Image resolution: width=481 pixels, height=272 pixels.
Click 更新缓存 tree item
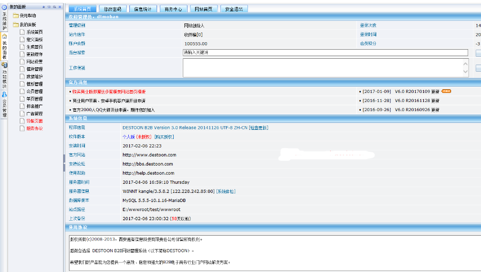pos(34,55)
